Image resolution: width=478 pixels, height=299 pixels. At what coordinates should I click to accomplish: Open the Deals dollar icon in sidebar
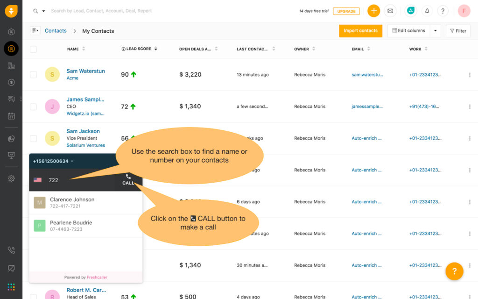pos(11,82)
